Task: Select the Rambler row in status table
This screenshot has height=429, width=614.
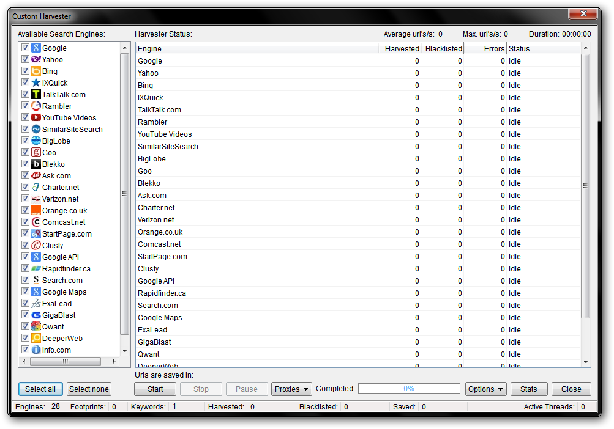Action: 358,122
